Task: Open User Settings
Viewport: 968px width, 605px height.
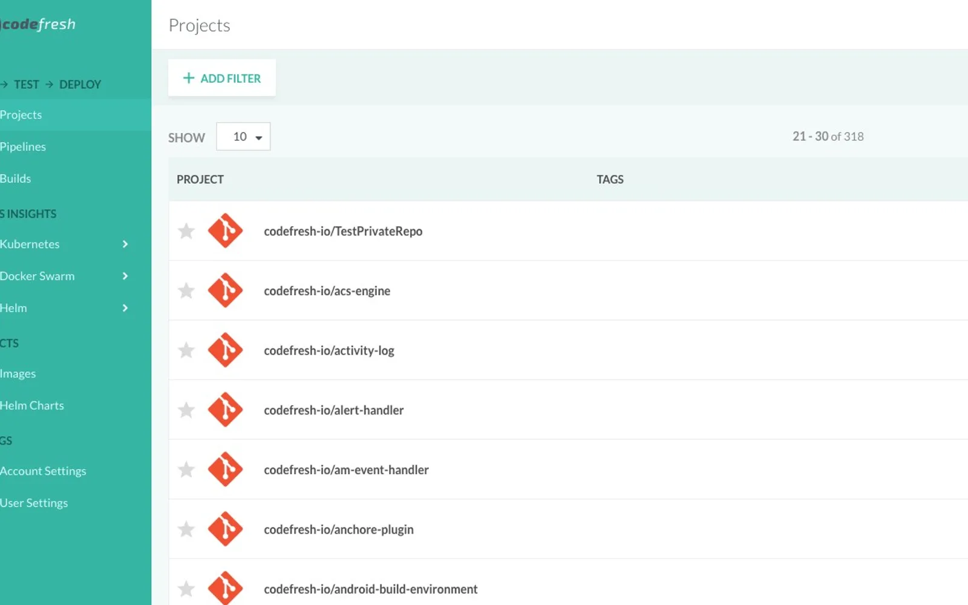Action: pyautogui.click(x=34, y=503)
